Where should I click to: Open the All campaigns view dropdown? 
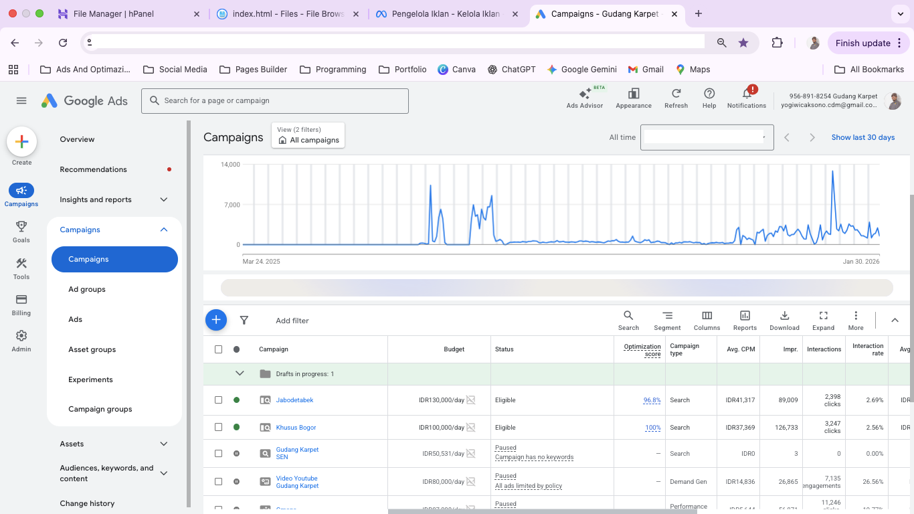pyautogui.click(x=308, y=136)
